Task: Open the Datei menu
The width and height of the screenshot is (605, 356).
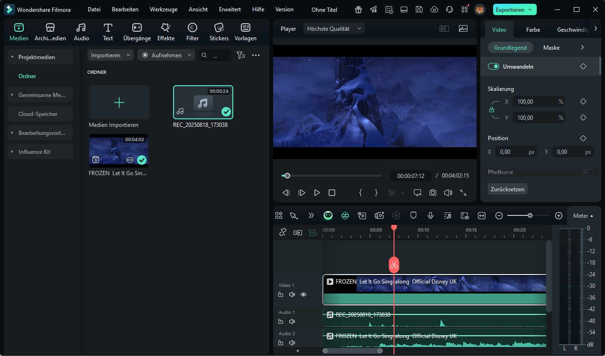Action: point(94,9)
